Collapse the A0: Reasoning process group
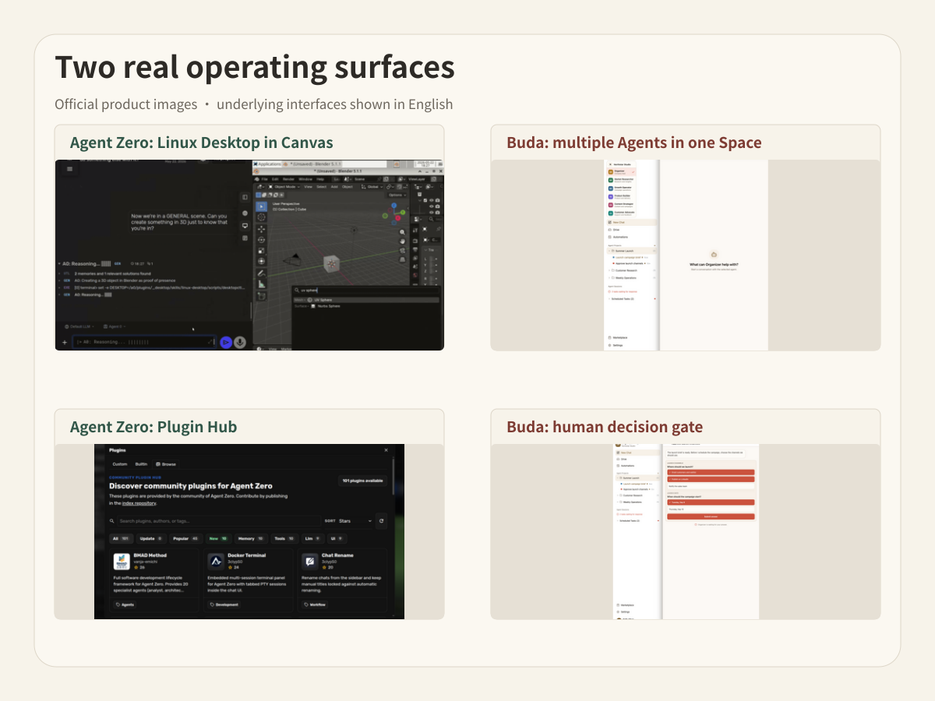The width and height of the screenshot is (935, 701). click(59, 263)
